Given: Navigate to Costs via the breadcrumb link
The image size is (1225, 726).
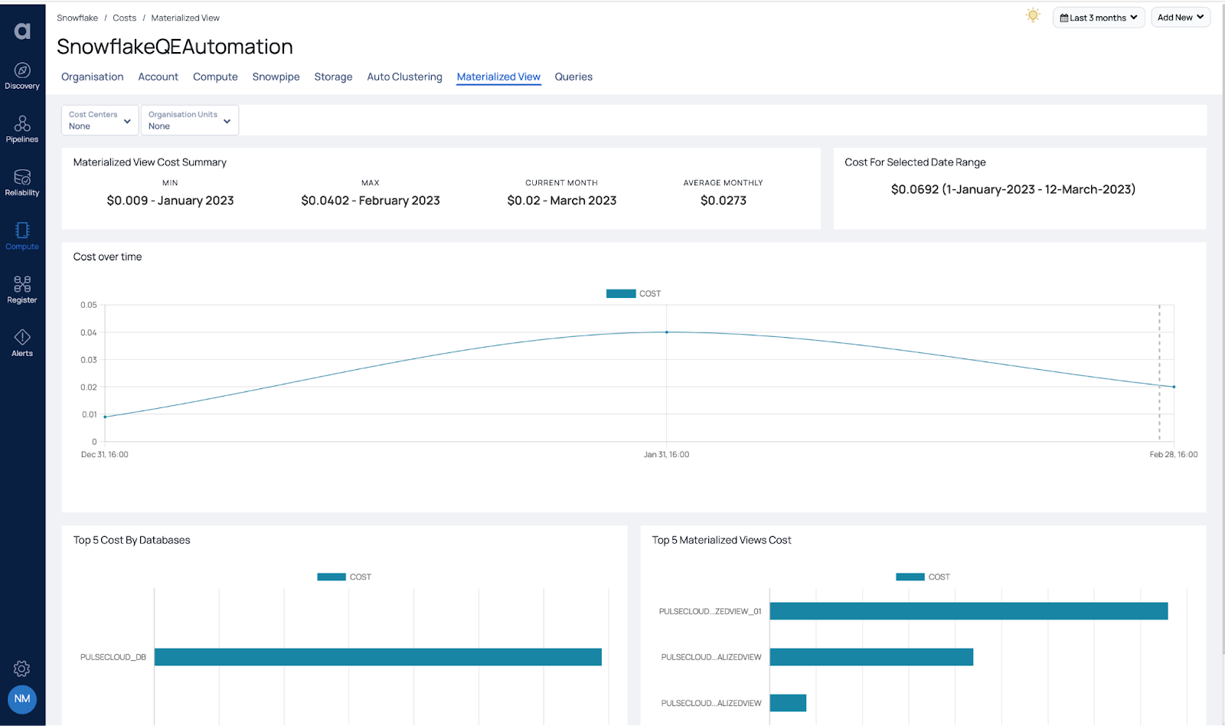Looking at the screenshot, I should coord(124,18).
